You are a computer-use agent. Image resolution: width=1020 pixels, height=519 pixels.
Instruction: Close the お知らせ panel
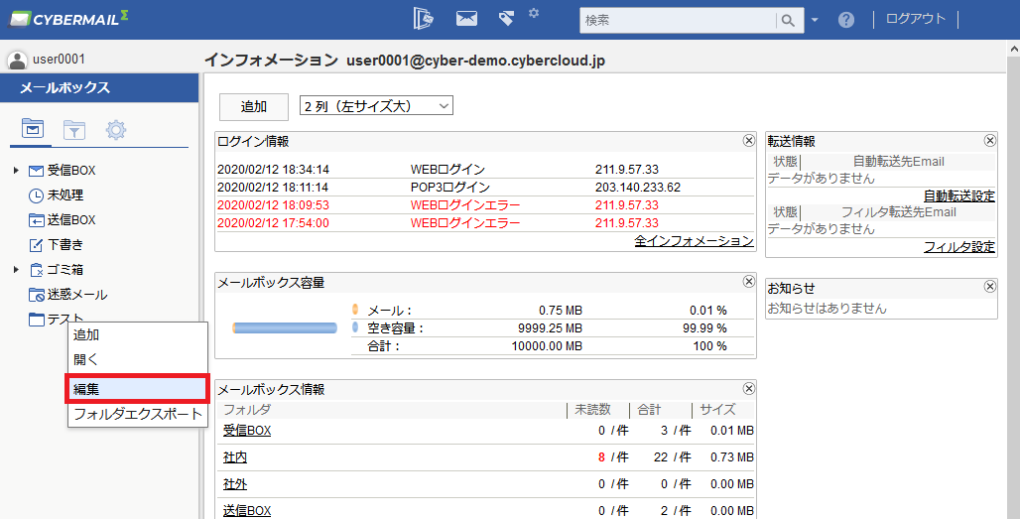click(x=990, y=286)
